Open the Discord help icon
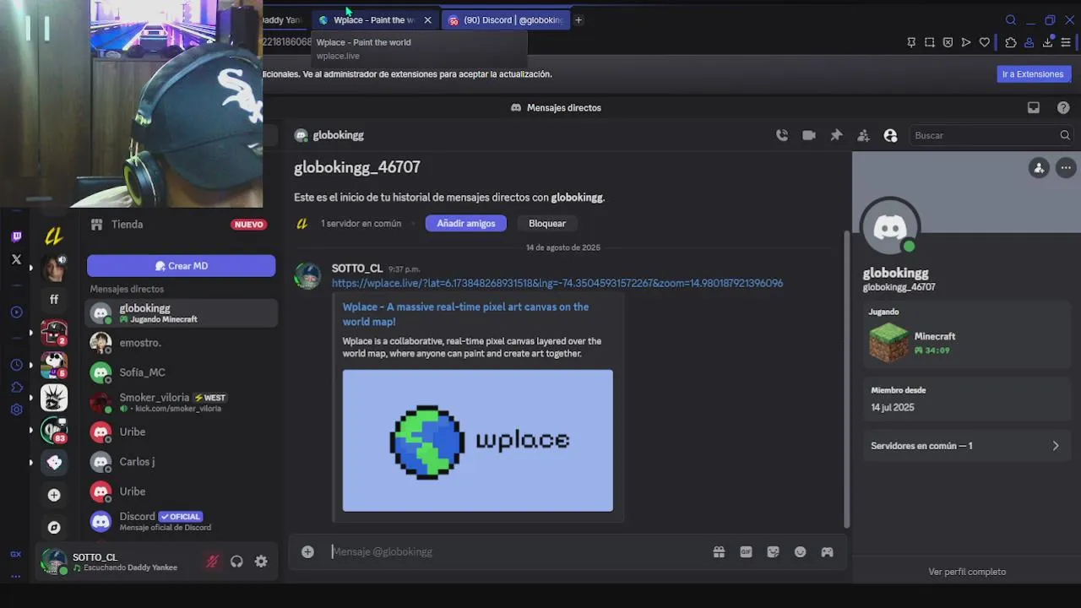1081x608 pixels. [1063, 107]
